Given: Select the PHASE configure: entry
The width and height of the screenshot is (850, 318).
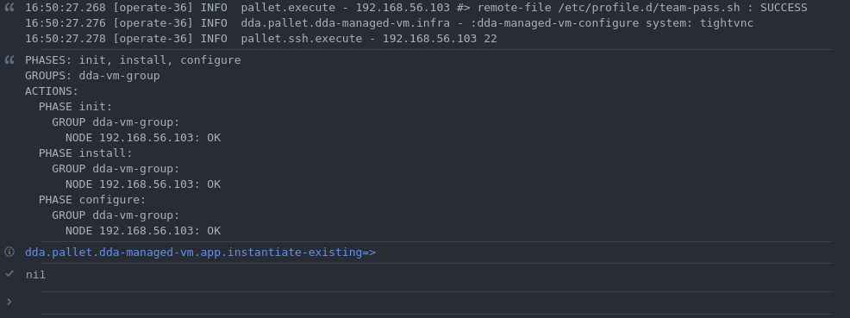Looking at the screenshot, I should point(92,200).
